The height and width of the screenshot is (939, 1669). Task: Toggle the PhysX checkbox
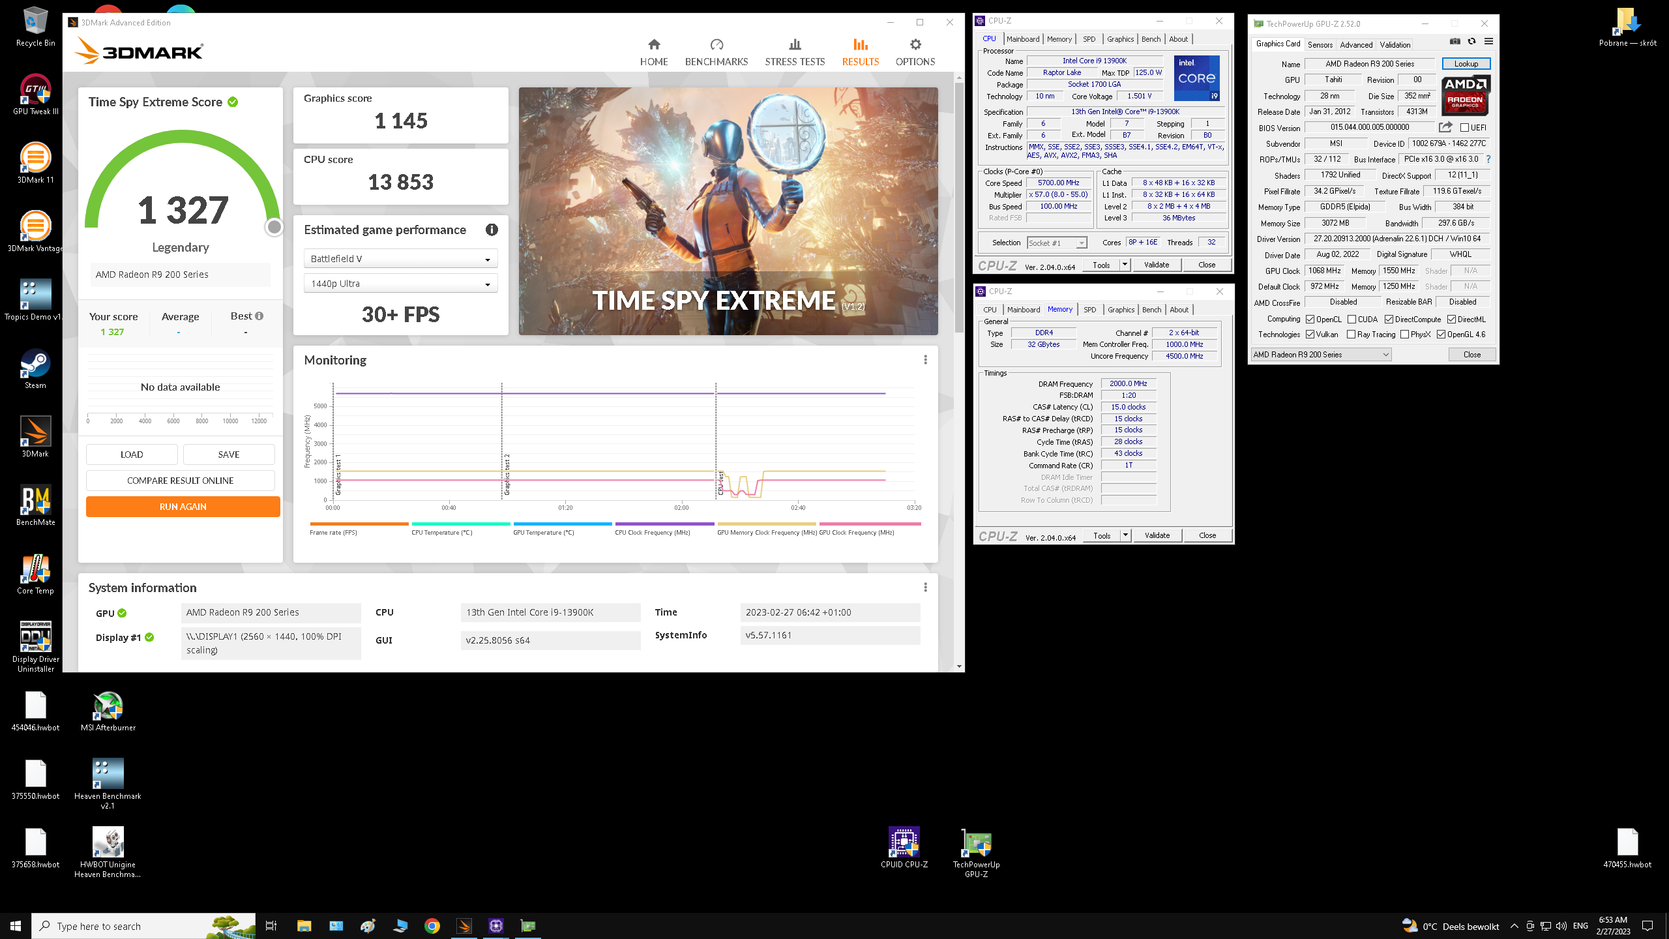point(1404,335)
